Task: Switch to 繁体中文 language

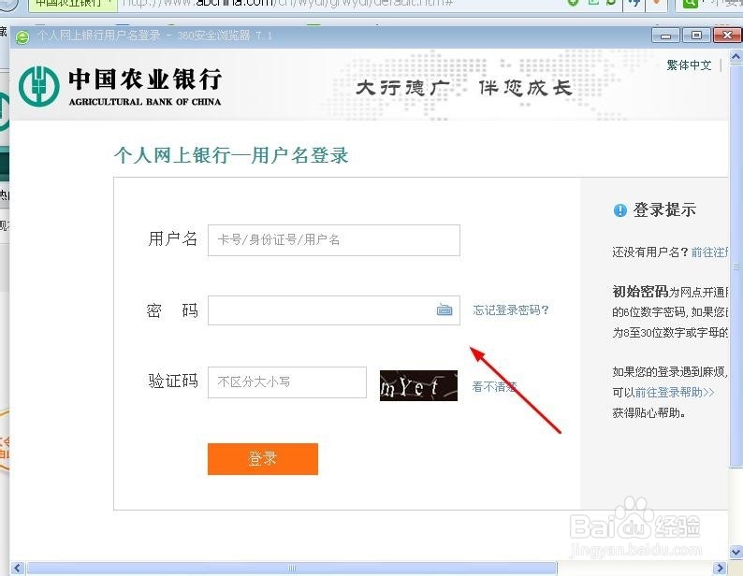Action: (x=689, y=65)
